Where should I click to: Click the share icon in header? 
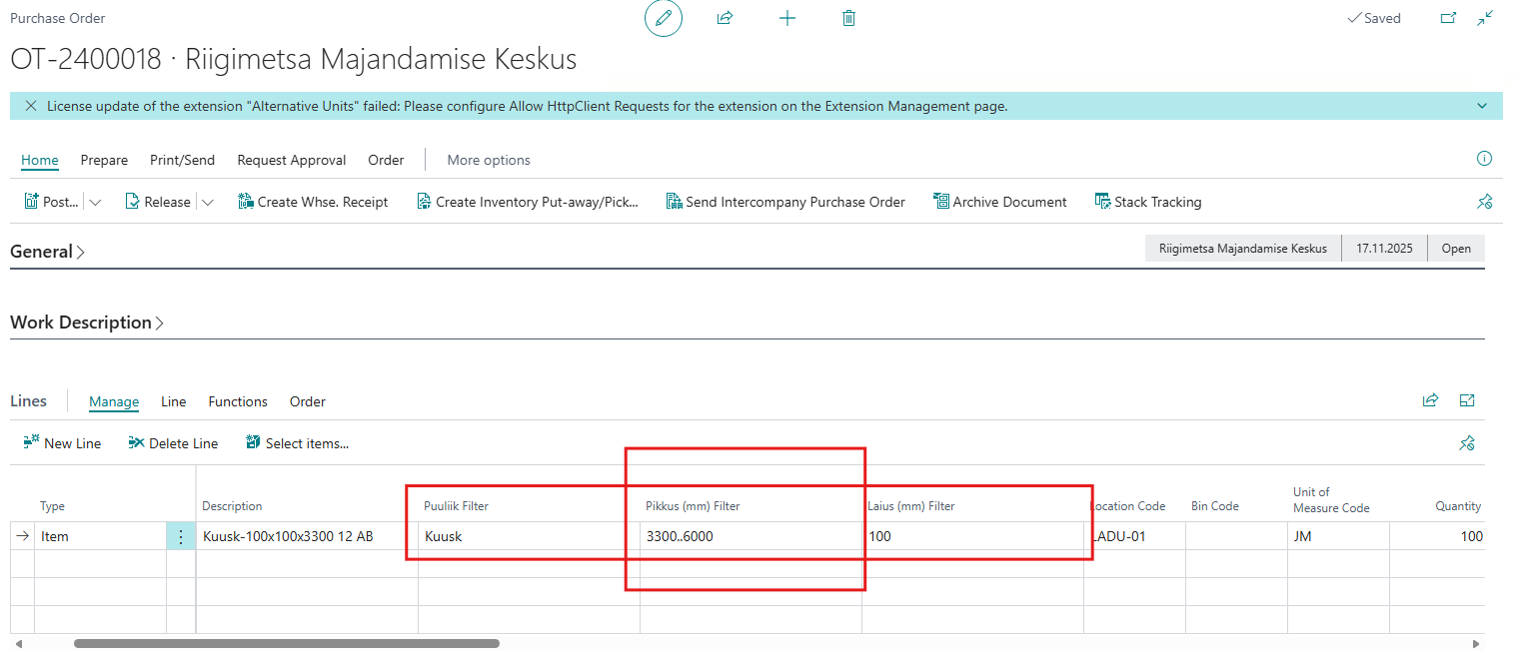[x=726, y=18]
